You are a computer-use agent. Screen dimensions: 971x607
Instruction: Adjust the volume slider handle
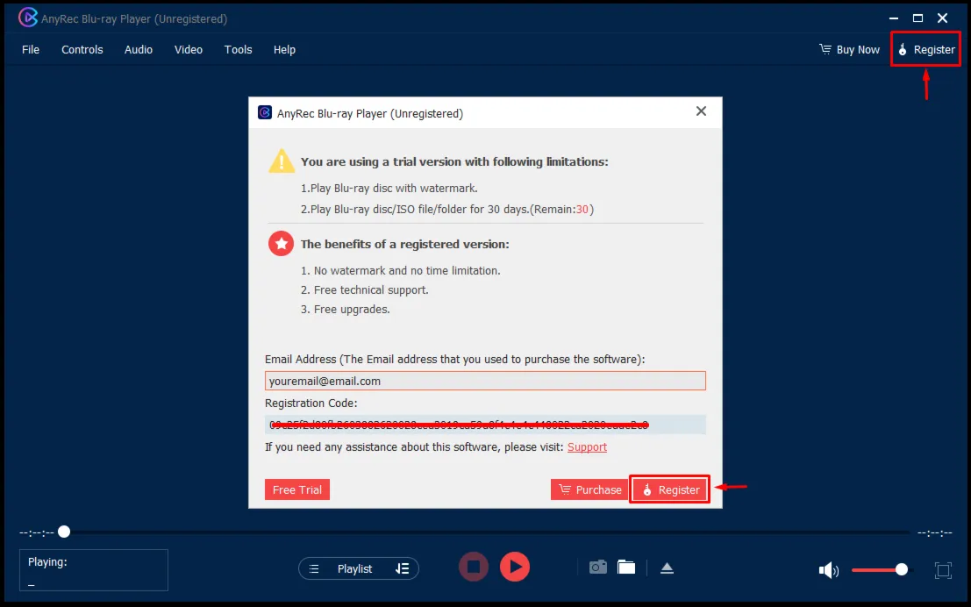[x=902, y=569]
